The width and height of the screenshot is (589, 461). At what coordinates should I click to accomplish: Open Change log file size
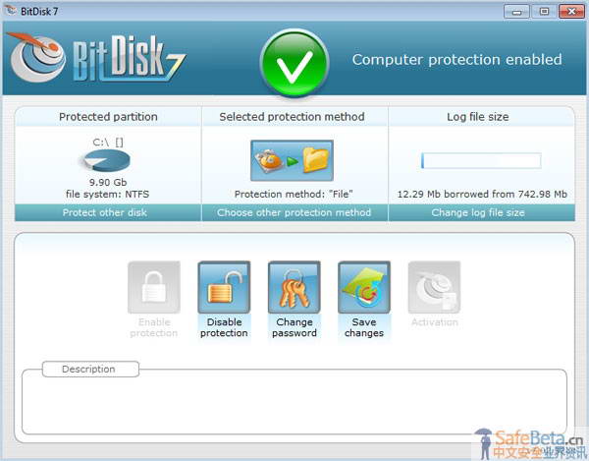pos(482,212)
